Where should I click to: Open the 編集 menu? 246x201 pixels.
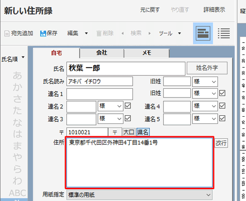click(x=73, y=33)
